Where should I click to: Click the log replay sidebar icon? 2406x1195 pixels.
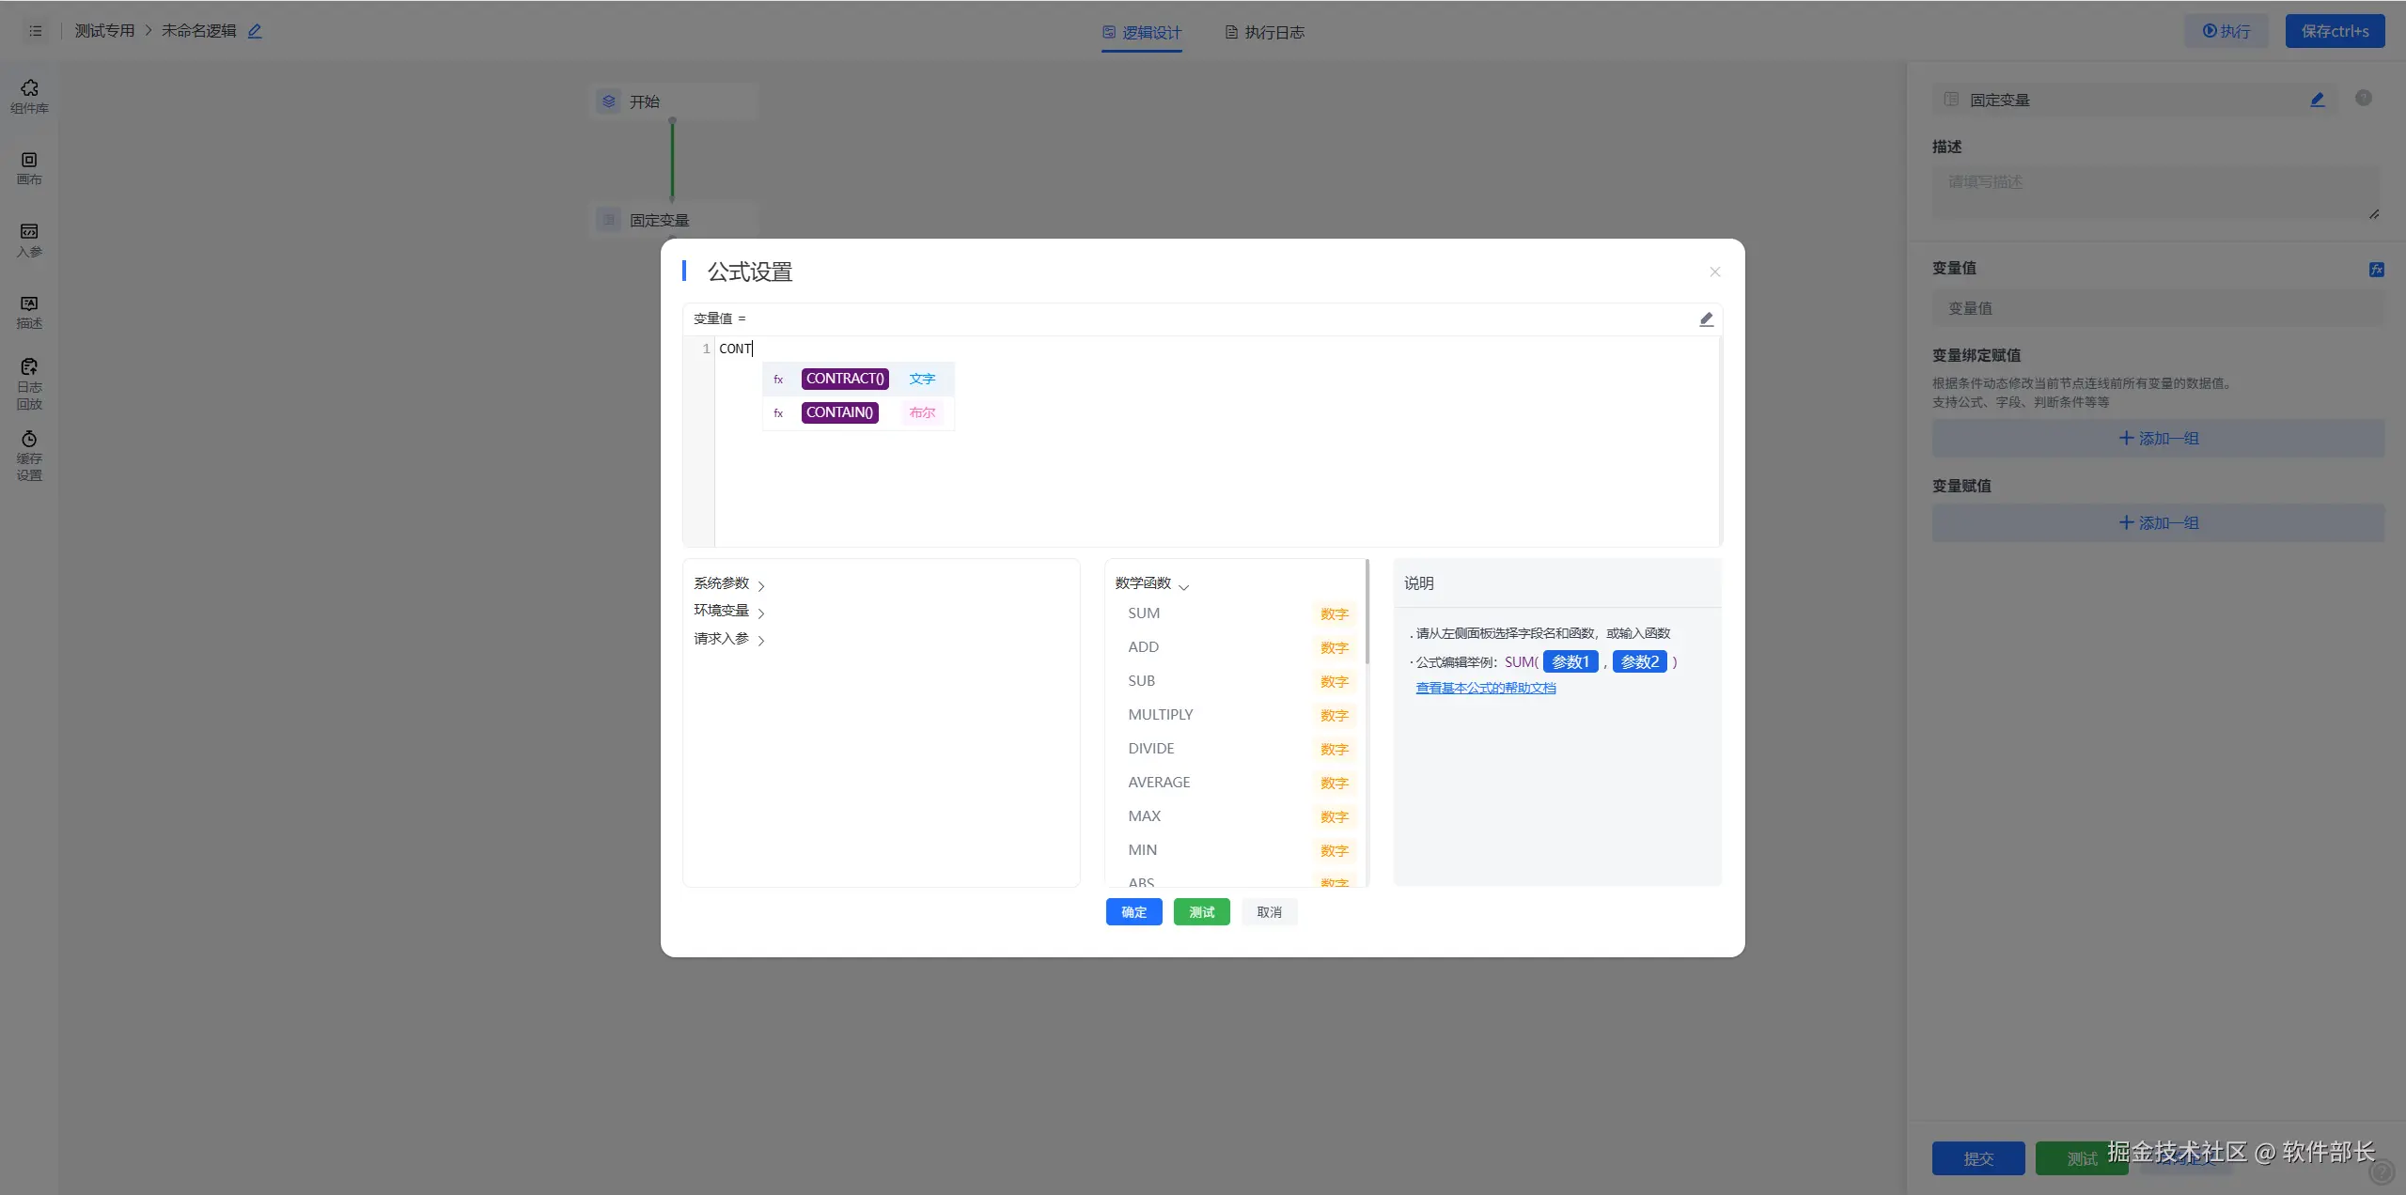tap(29, 383)
